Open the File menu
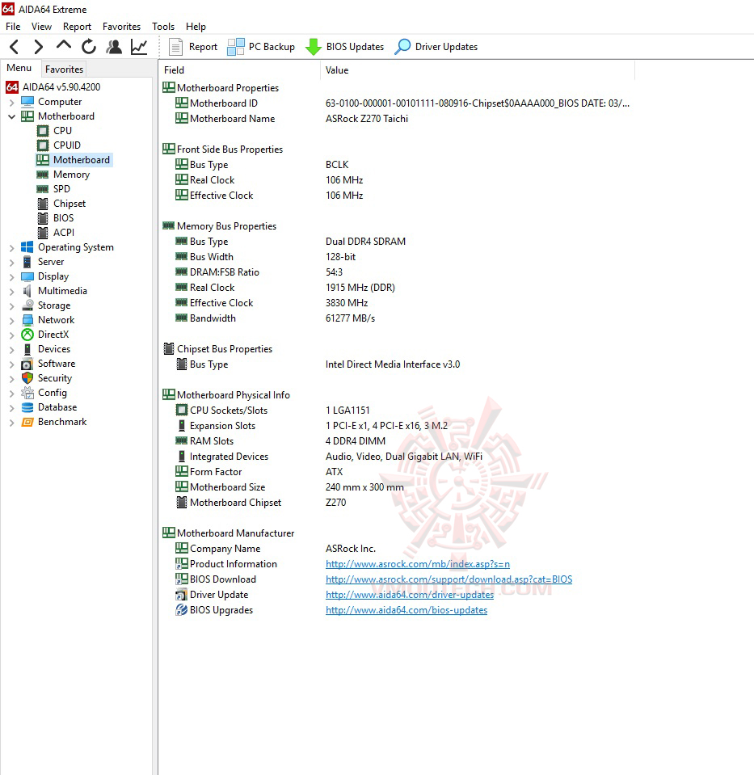The height and width of the screenshot is (775, 754). pyautogui.click(x=13, y=27)
